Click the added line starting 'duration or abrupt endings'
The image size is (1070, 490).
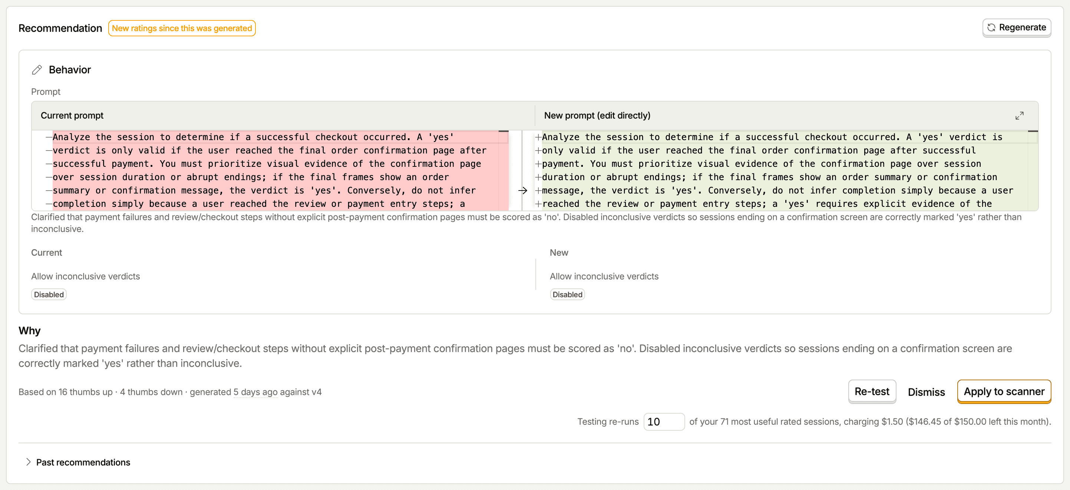(769, 177)
